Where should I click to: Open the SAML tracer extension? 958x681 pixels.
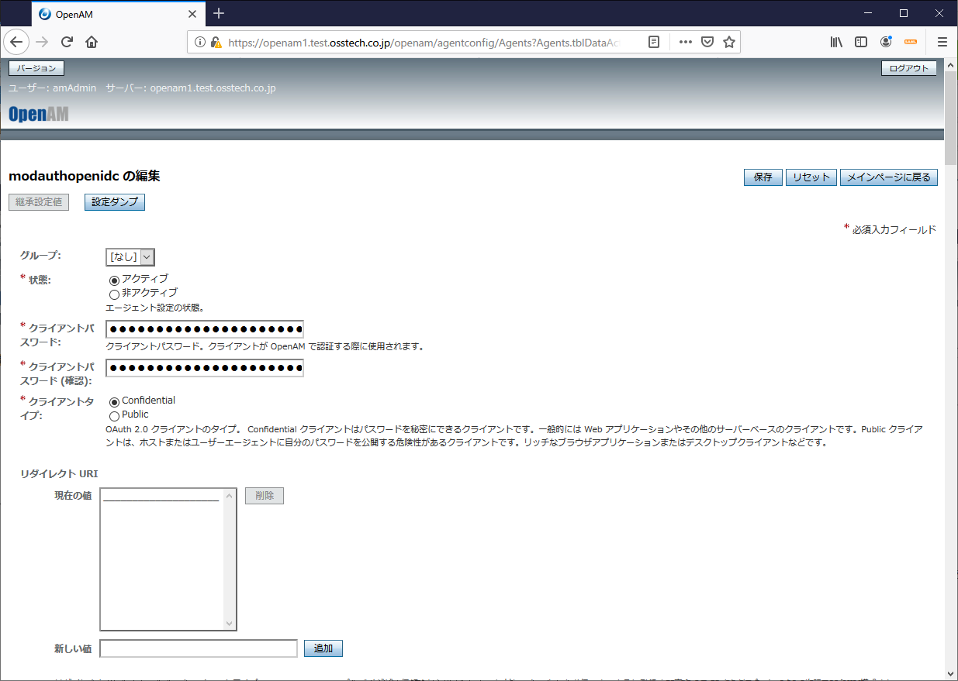click(911, 42)
